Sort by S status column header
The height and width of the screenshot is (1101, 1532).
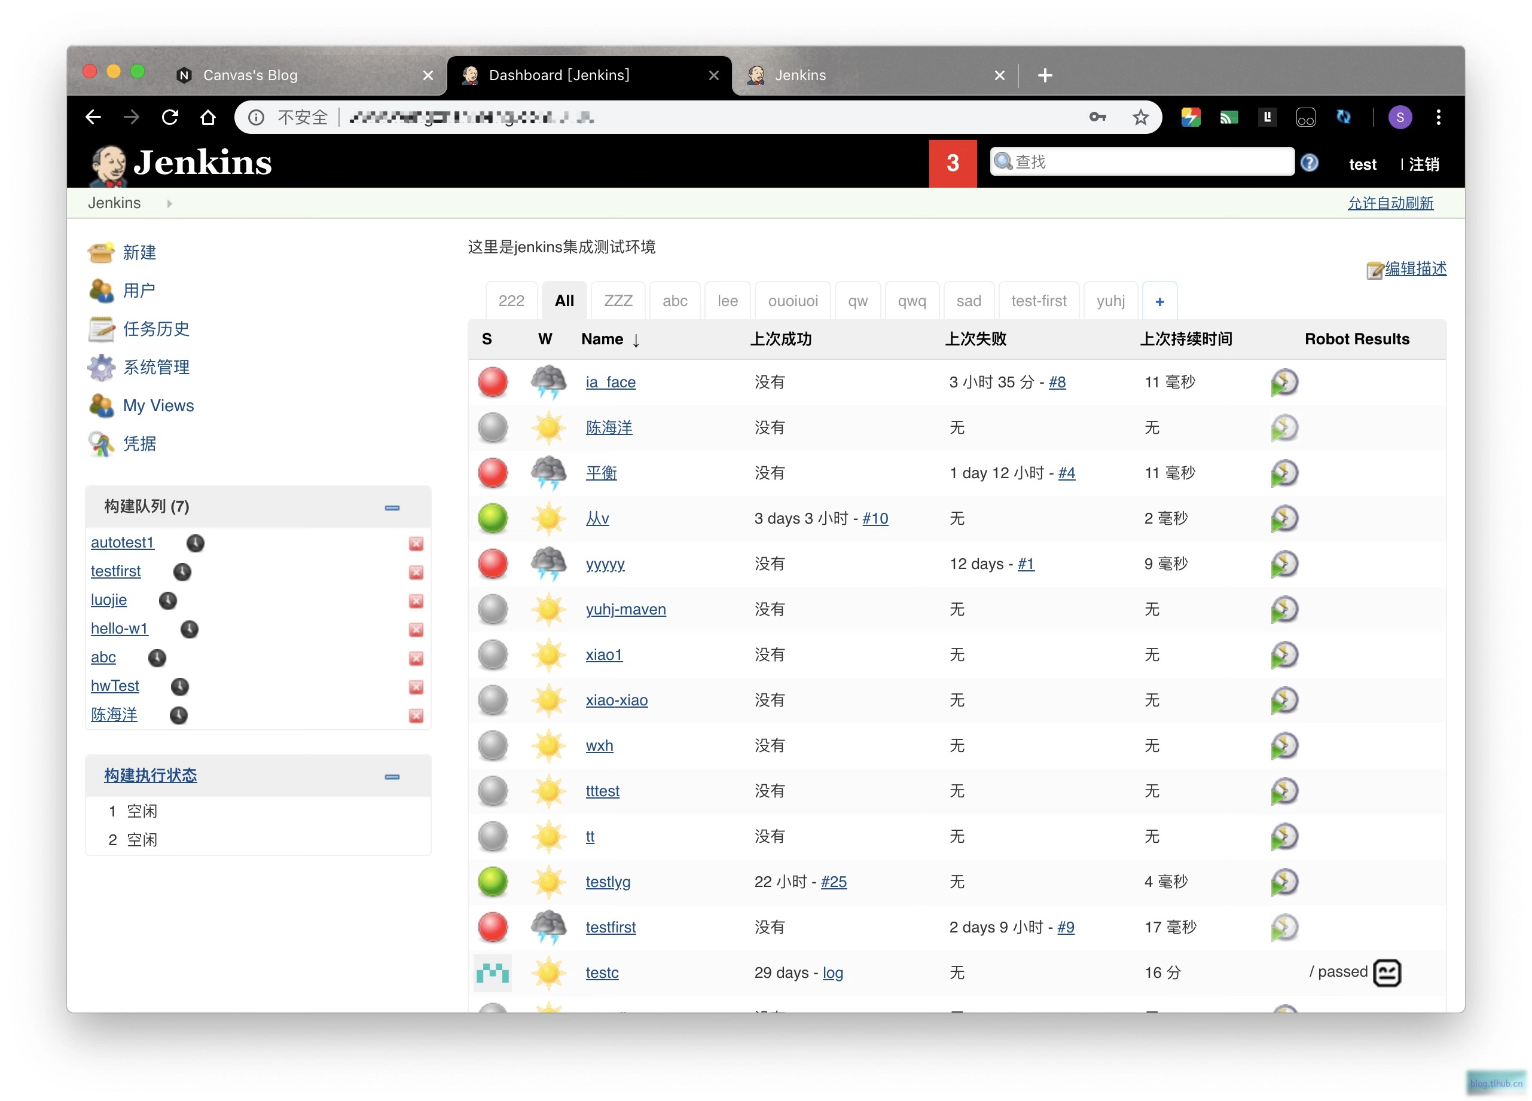[486, 339]
